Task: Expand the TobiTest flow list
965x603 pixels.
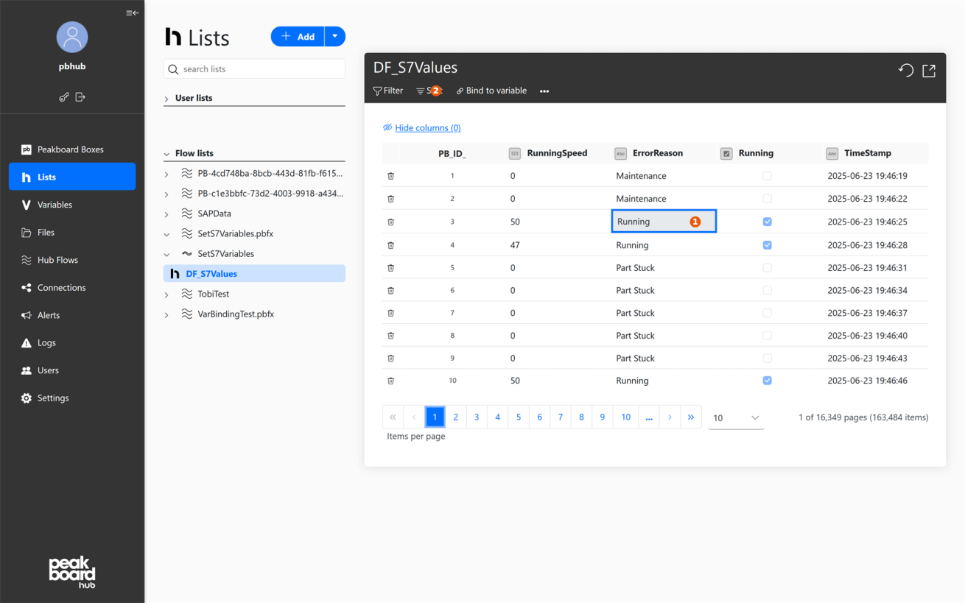Action: [x=166, y=293]
